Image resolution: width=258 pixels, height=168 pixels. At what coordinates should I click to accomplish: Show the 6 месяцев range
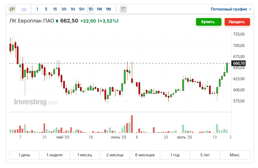145,155
